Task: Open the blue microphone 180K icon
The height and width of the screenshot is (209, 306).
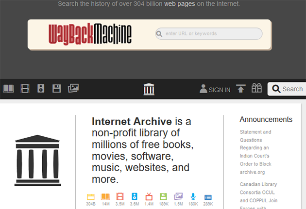Action: click(x=193, y=197)
